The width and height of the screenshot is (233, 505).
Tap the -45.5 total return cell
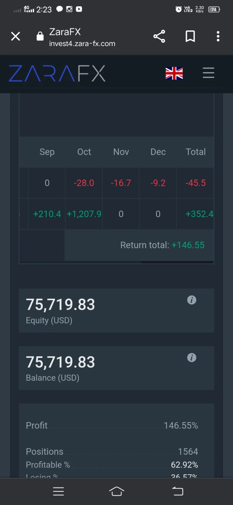coord(195,183)
